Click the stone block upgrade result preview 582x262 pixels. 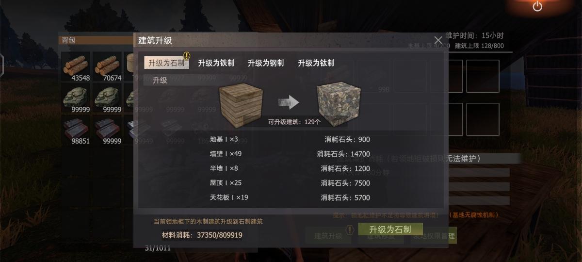click(339, 102)
